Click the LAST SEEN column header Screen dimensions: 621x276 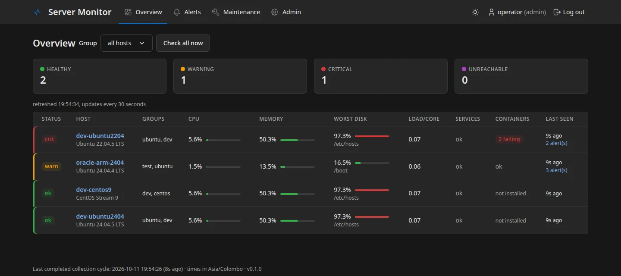559,119
